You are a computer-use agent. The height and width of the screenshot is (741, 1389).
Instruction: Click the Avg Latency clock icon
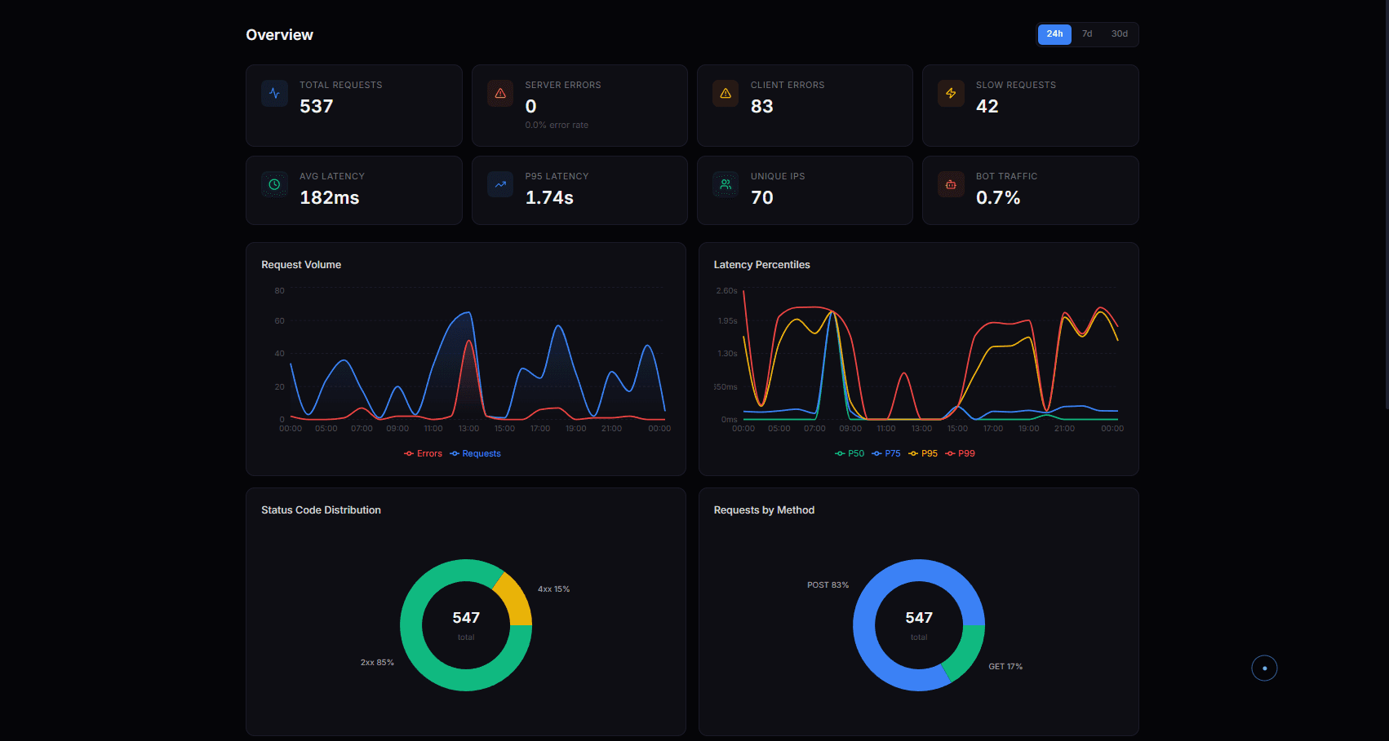point(274,185)
